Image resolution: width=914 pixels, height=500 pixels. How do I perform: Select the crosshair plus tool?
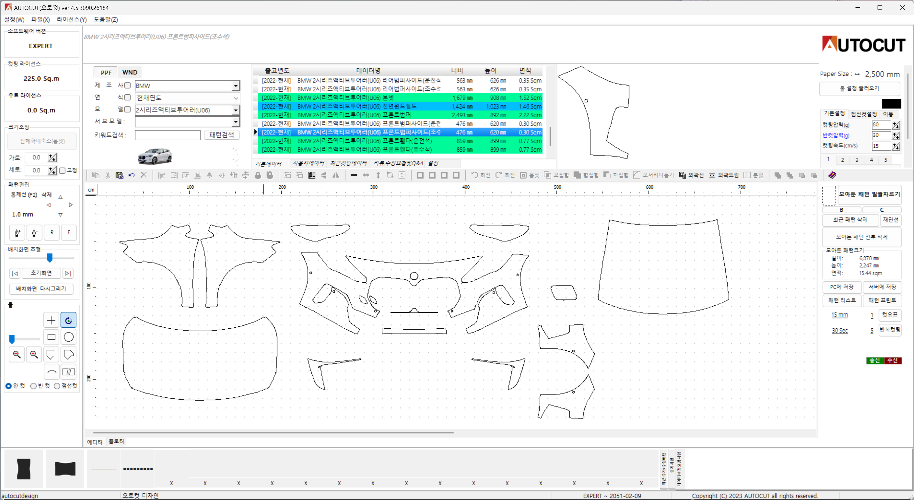[x=51, y=320]
